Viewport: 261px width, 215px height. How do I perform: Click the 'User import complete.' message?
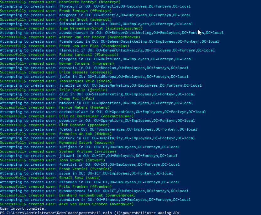[x=23, y=208]
